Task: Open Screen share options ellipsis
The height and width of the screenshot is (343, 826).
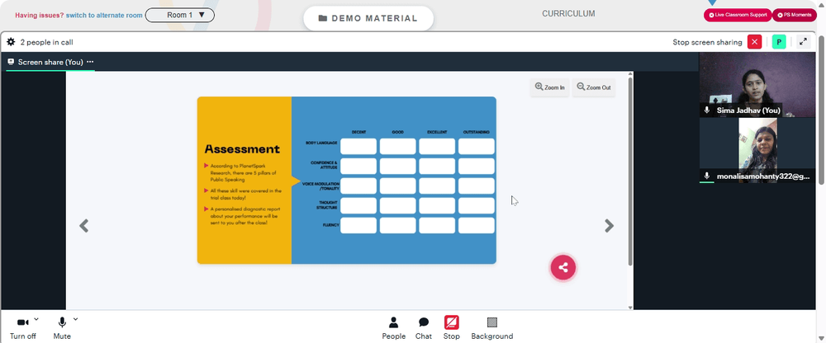Action: pyautogui.click(x=90, y=62)
